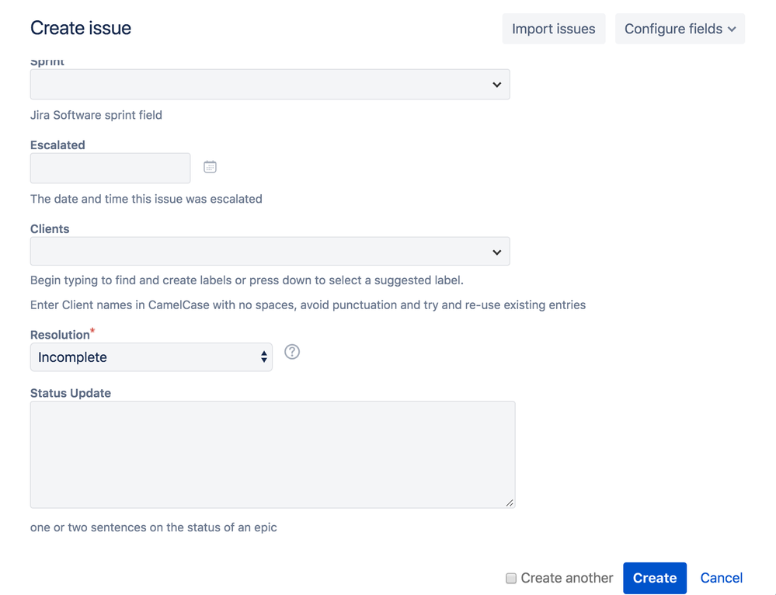Focus the Escalated date input field
This screenshot has width=776, height=595.
pos(110,168)
